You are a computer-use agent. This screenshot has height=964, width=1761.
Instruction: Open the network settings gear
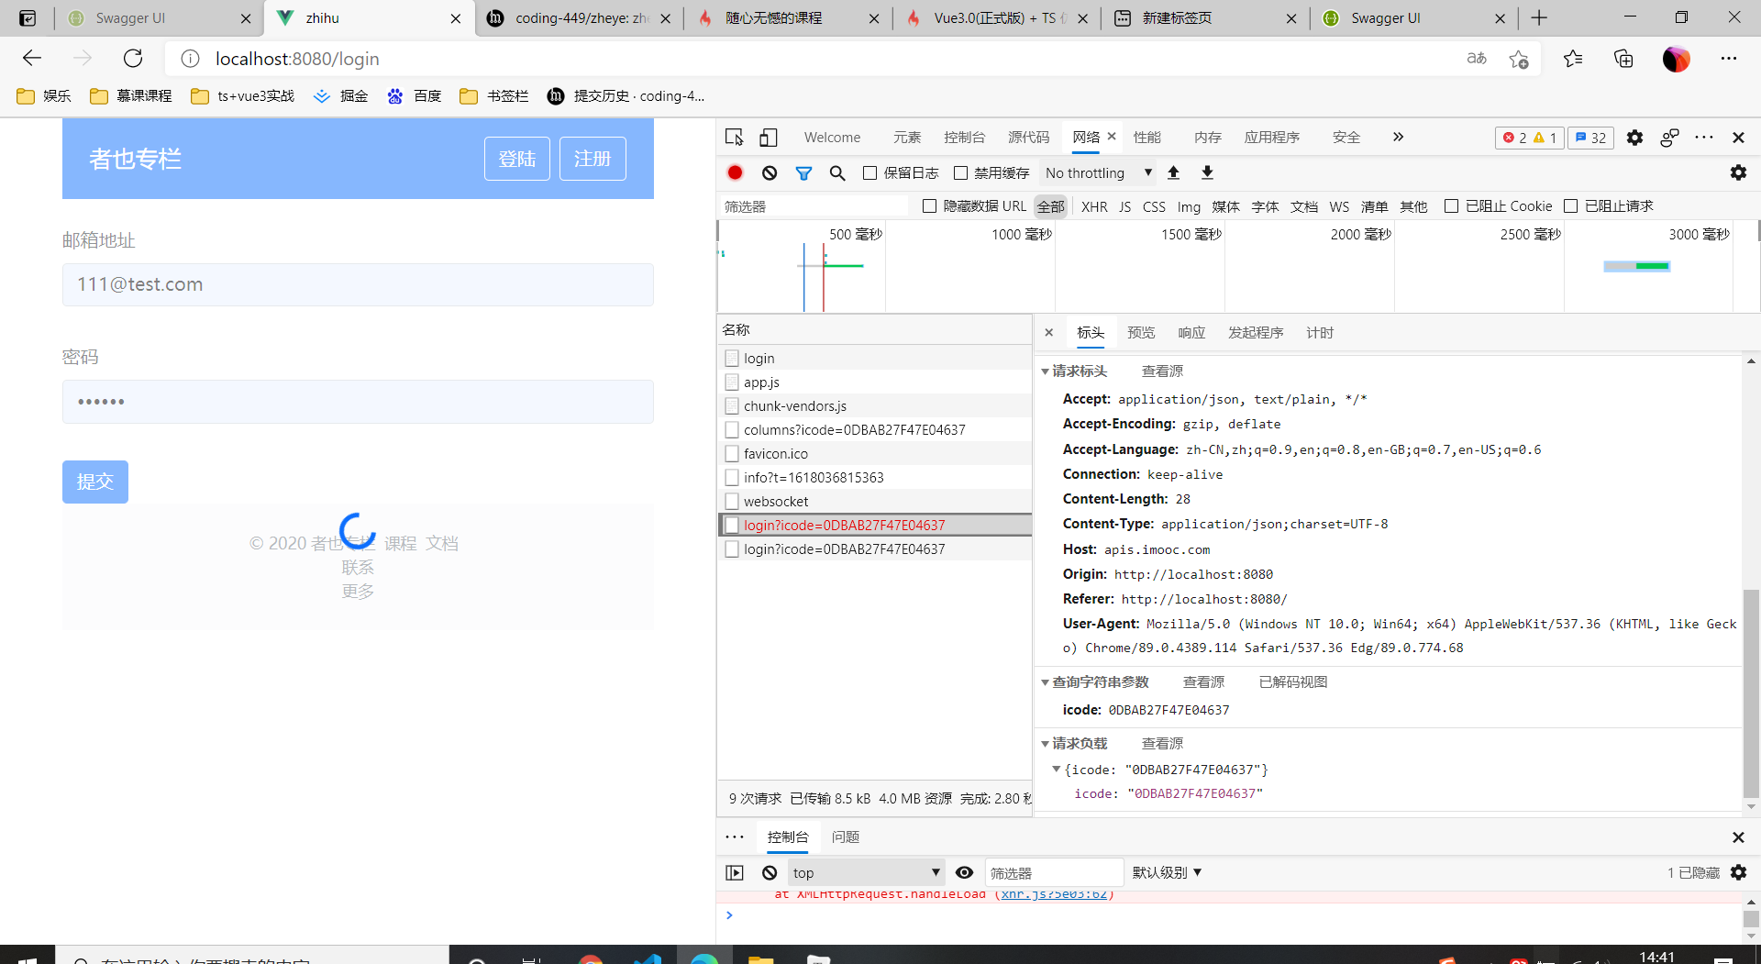1738,172
